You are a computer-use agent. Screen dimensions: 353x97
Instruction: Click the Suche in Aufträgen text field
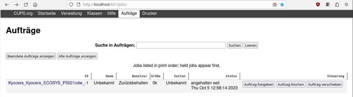click(x=181, y=45)
